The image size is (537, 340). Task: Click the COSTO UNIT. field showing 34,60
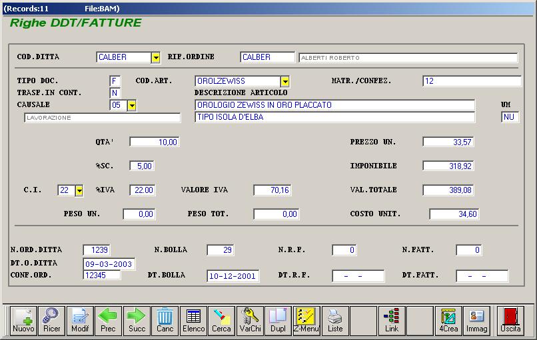pyautogui.click(x=454, y=214)
